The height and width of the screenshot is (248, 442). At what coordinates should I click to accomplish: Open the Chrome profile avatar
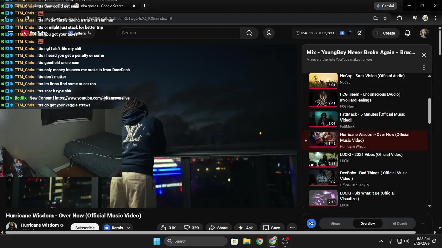425,18
